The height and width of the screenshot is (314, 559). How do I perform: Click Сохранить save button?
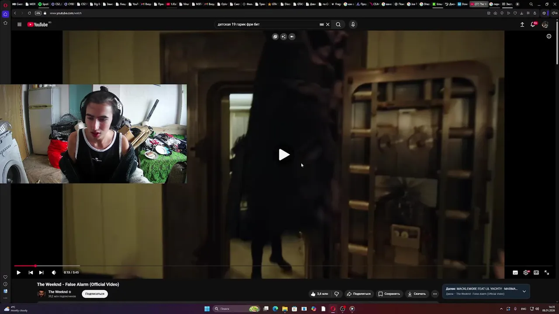point(389,294)
